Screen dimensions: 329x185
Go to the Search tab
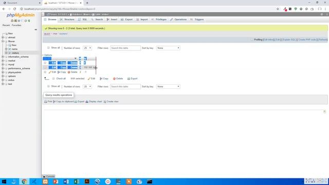[x=97, y=20]
